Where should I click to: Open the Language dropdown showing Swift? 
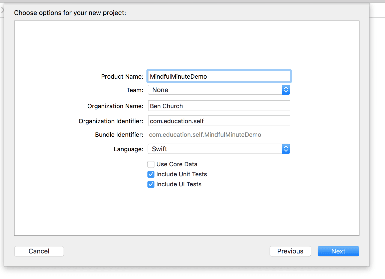point(215,149)
